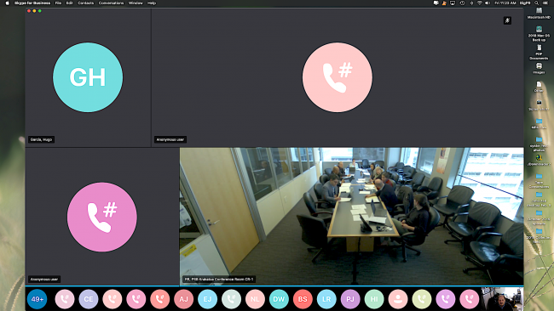Click the conference room video feed

click(351, 217)
